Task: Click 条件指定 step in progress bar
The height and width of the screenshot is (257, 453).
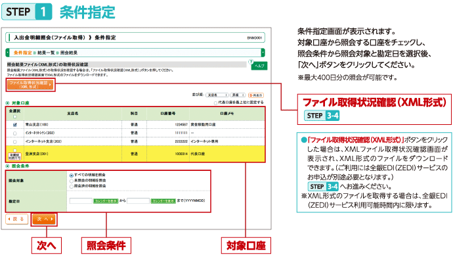Action: pyautogui.click(x=22, y=53)
